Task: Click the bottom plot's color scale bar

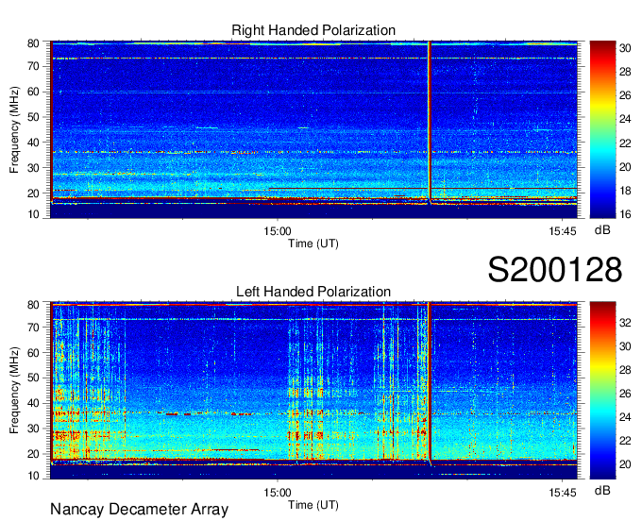Action: (602, 391)
